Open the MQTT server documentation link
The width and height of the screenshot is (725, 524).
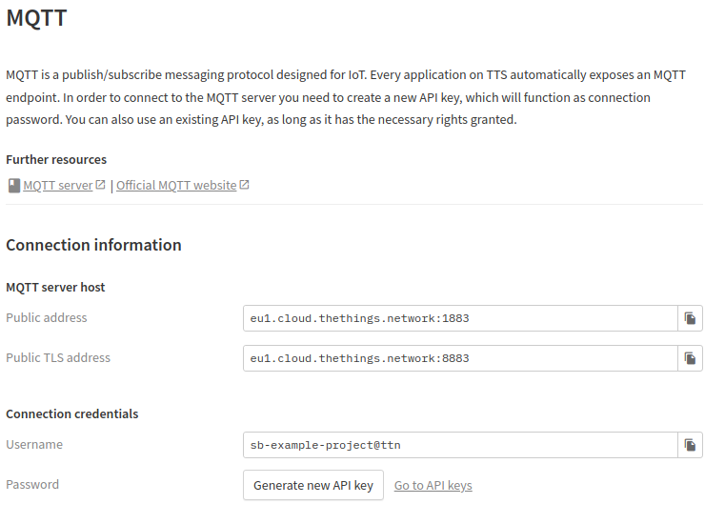coord(58,186)
